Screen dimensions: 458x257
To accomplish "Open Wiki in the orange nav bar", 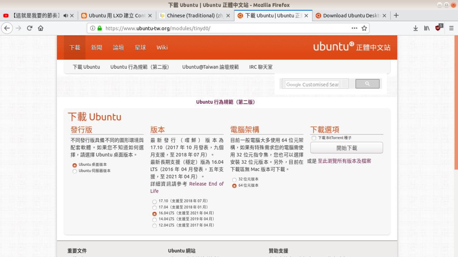I will point(162,48).
